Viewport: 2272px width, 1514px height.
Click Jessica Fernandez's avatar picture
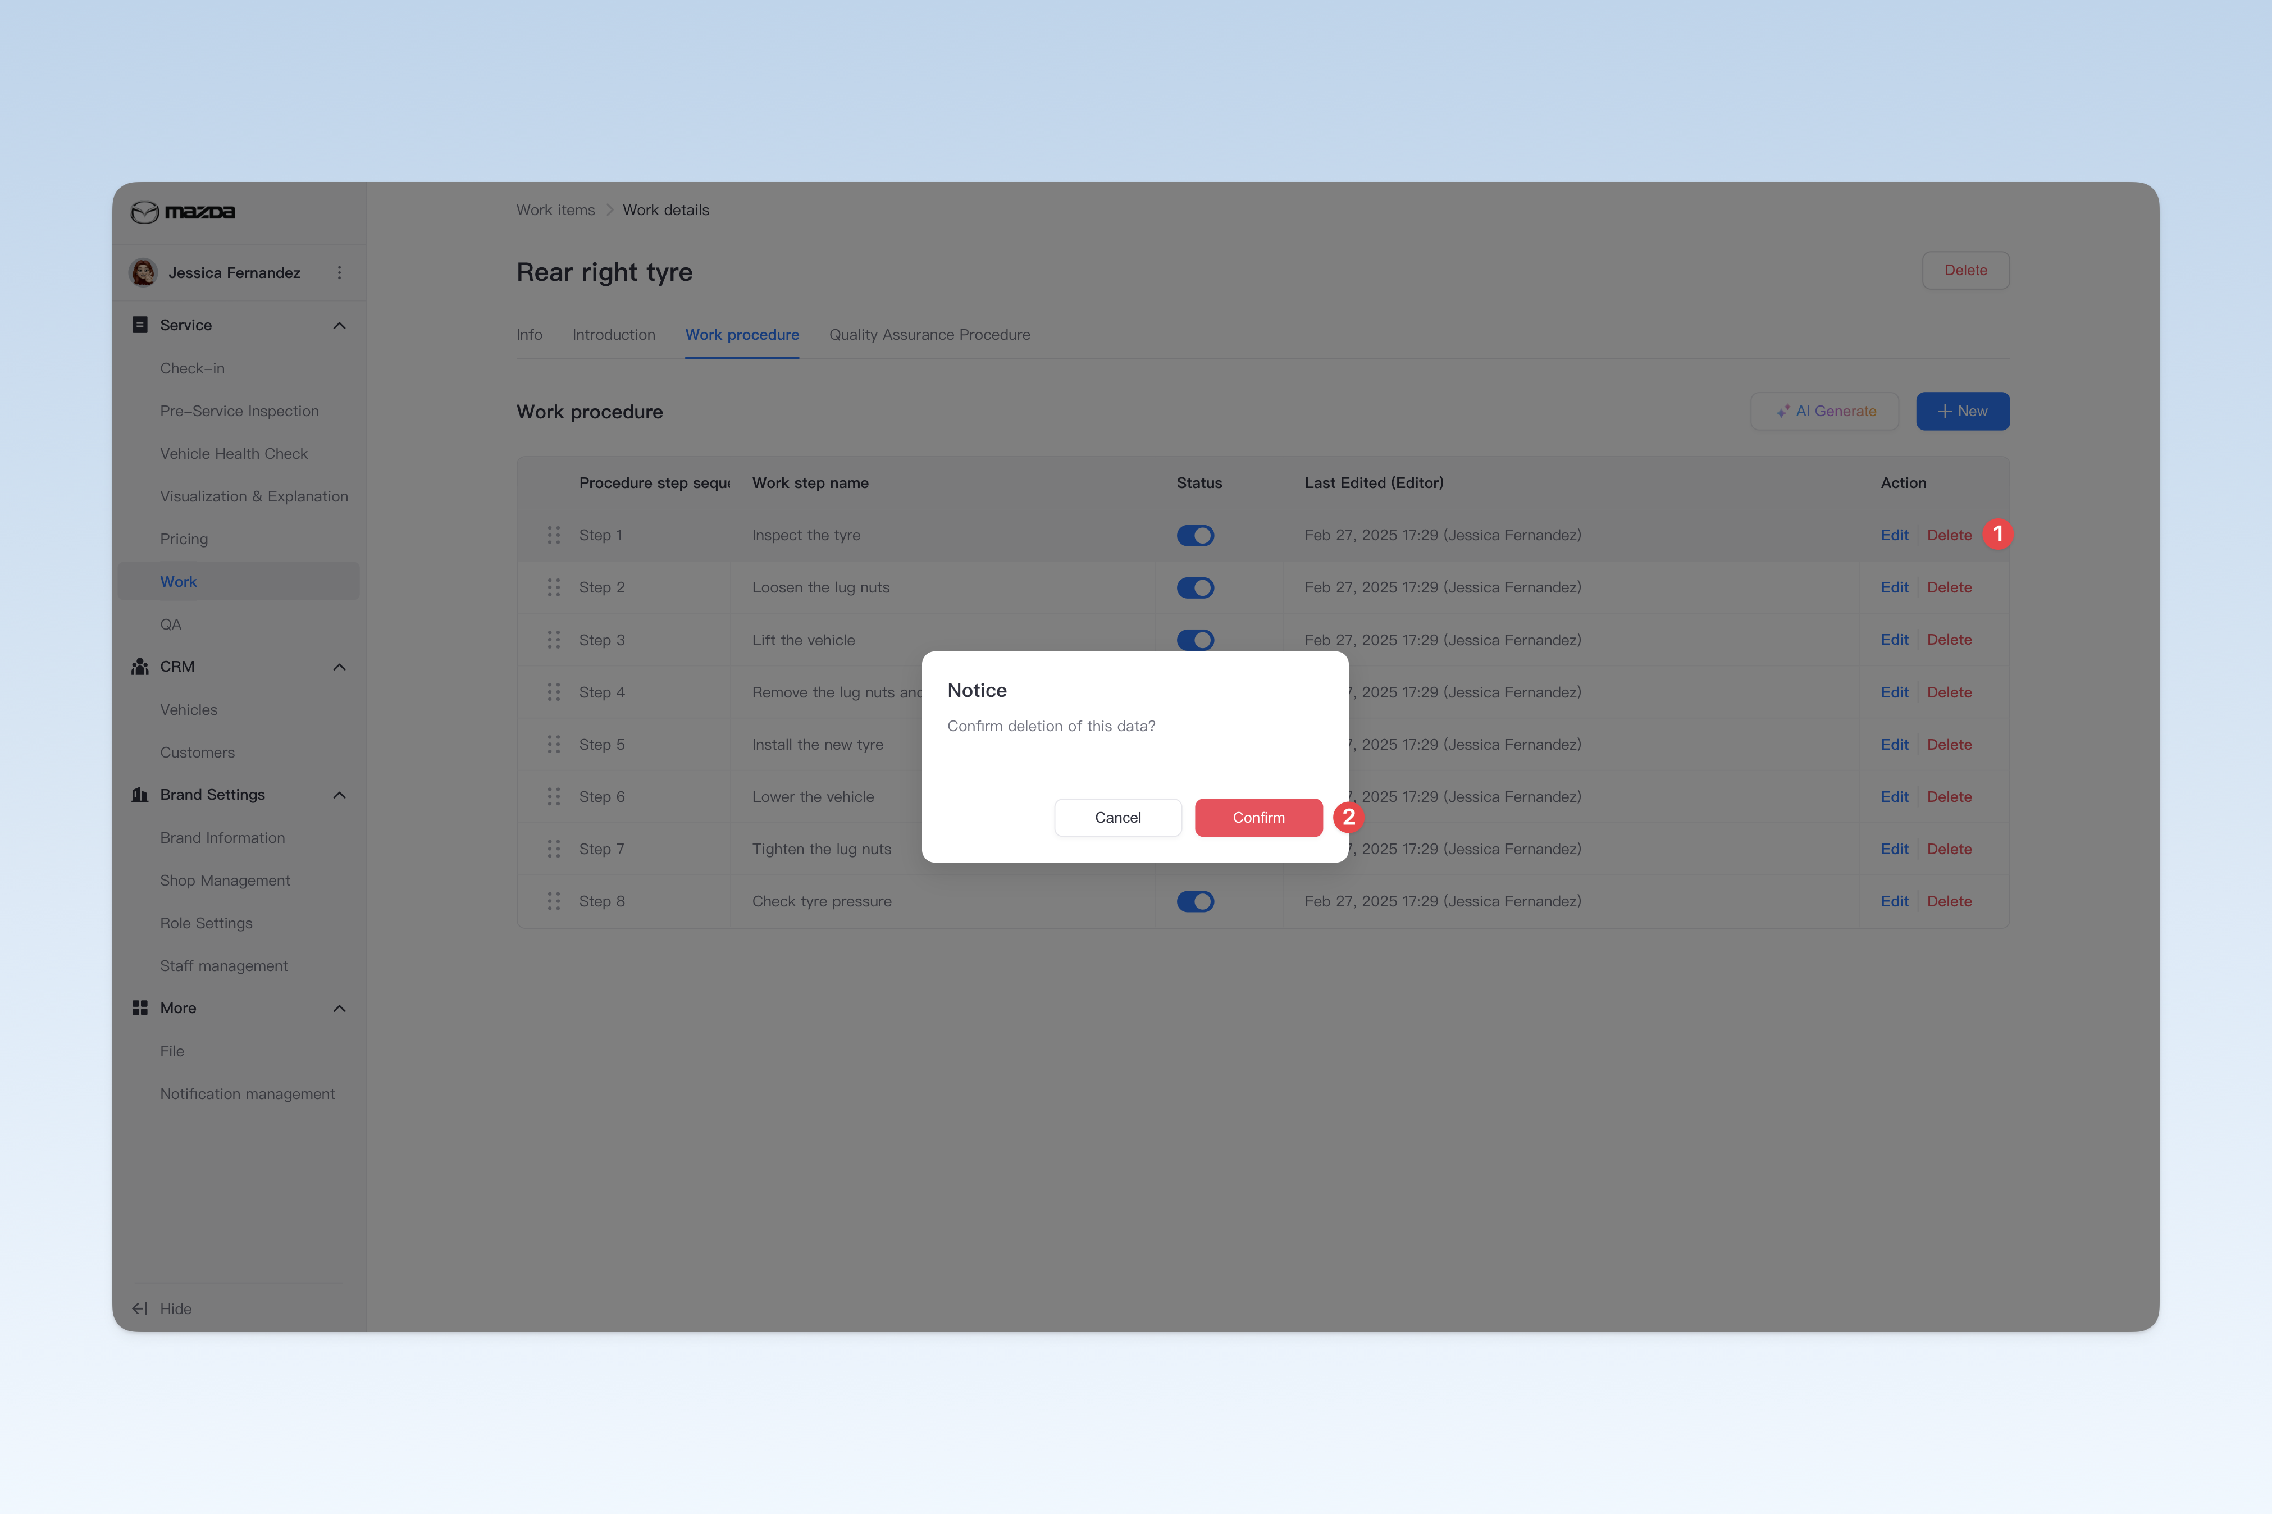click(144, 272)
